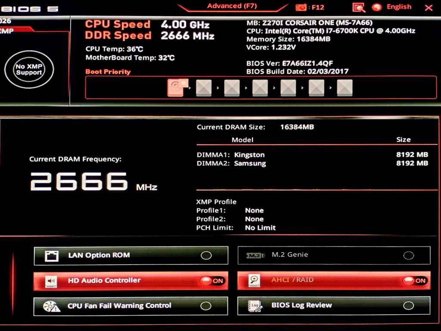Select the sixth boot priority device slot
441x331 pixels.
pyautogui.click(x=317, y=88)
